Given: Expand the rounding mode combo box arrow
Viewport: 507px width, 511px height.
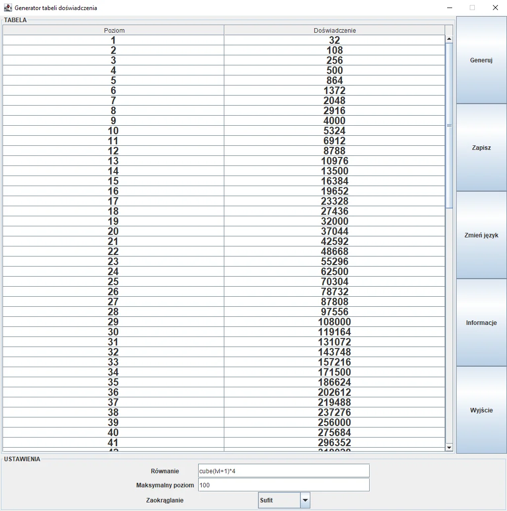Looking at the screenshot, I should coord(305,500).
